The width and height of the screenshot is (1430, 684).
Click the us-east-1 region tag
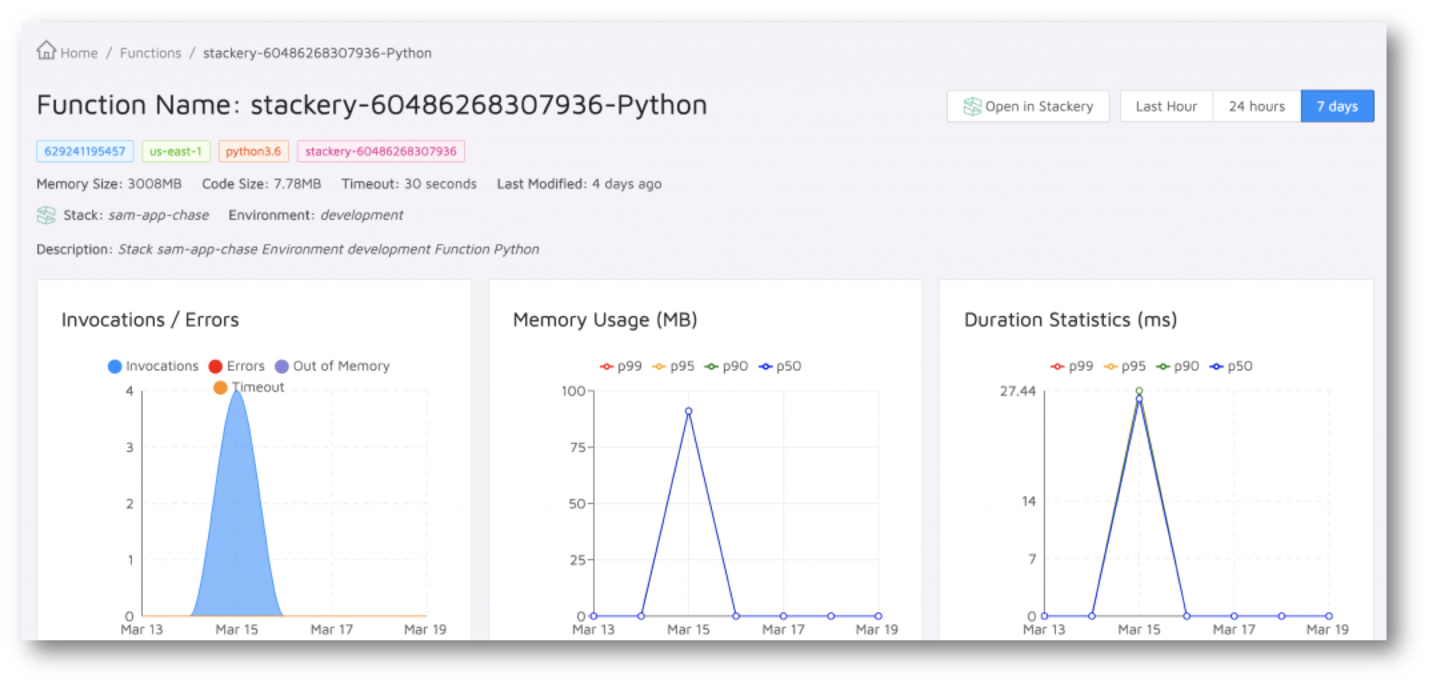tap(175, 151)
